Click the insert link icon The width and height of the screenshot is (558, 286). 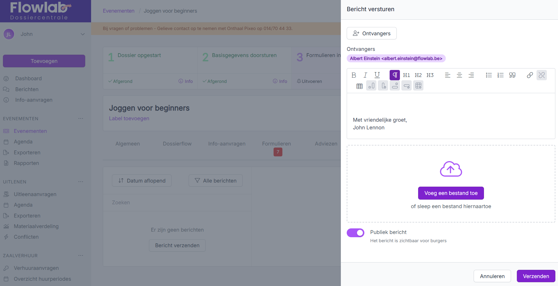pos(530,75)
